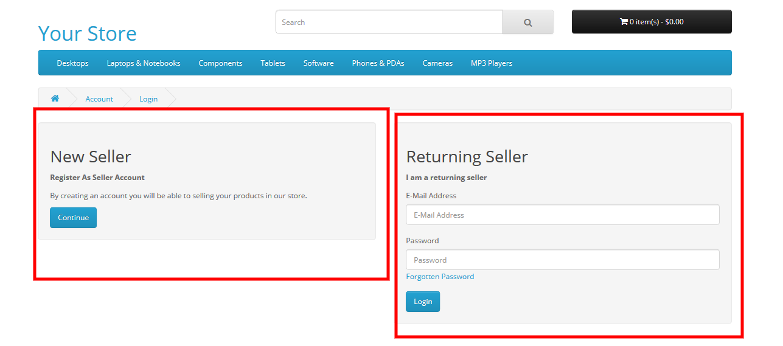The width and height of the screenshot is (783, 346).
Task: Click the Returning Seller heading
Action: pos(467,156)
